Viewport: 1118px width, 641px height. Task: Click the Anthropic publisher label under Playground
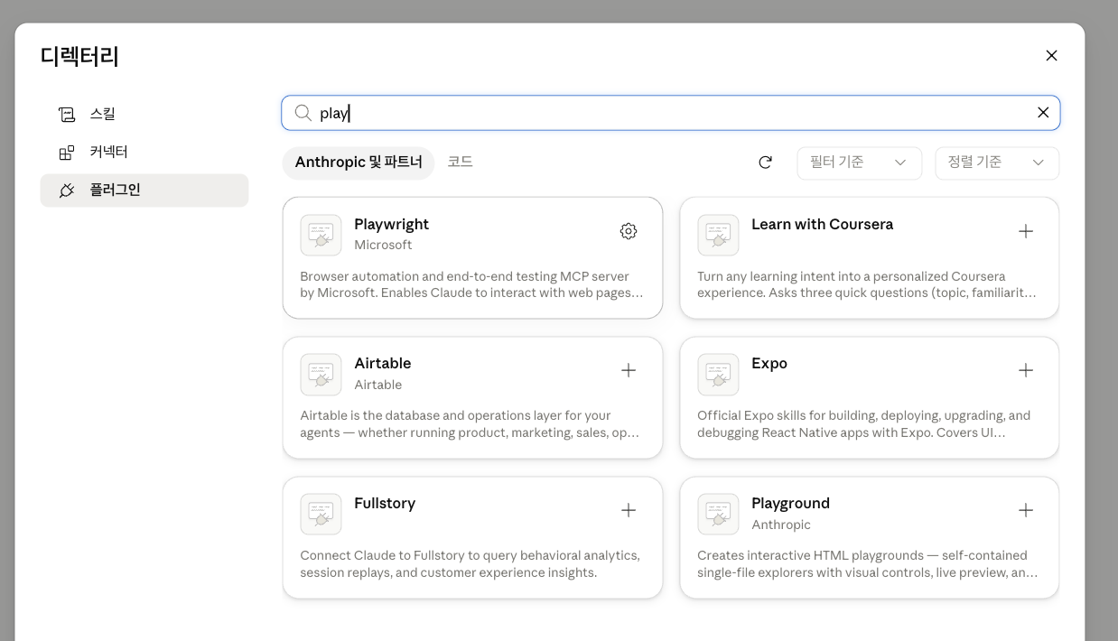coord(781,525)
